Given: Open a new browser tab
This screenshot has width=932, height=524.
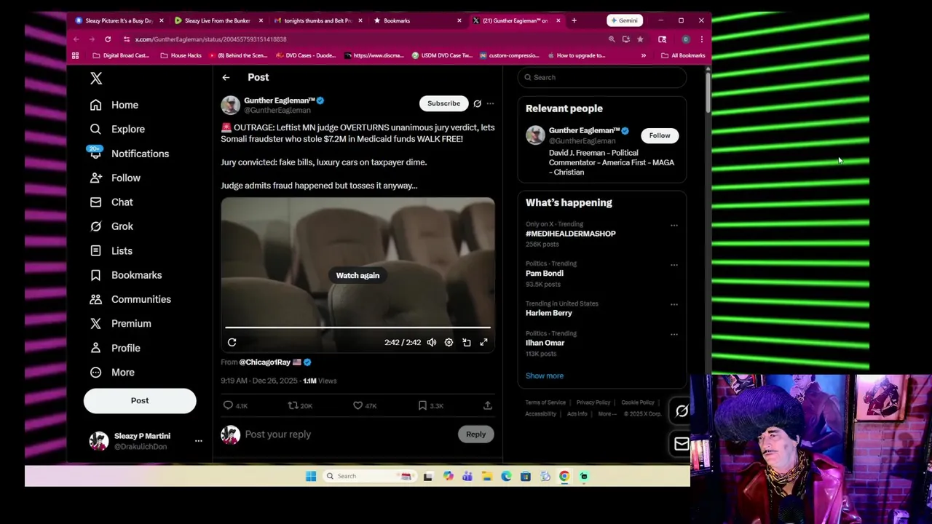Looking at the screenshot, I should click(574, 20).
